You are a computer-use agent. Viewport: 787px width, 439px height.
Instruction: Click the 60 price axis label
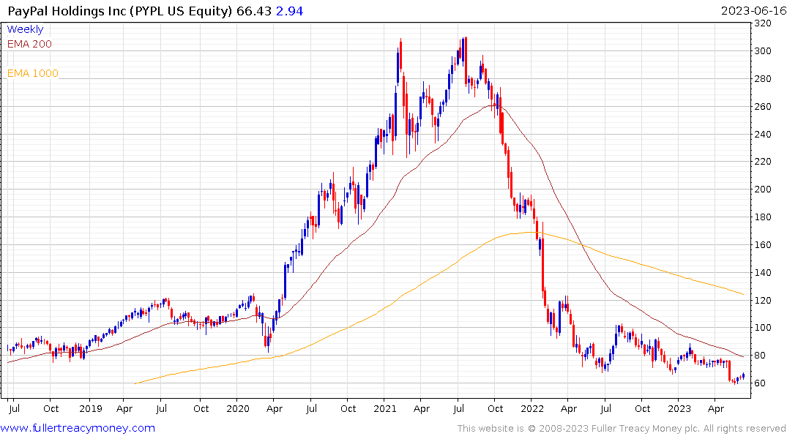(x=760, y=383)
